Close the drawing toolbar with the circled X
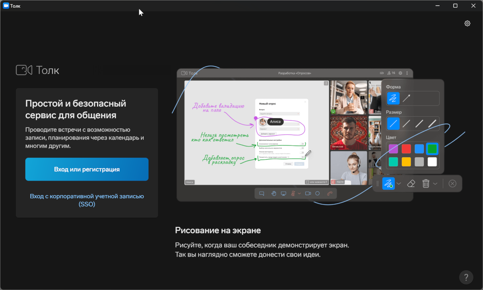 coord(452,184)
